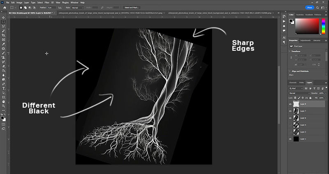Open the Style dropdown set to Normal

[77, 7]
